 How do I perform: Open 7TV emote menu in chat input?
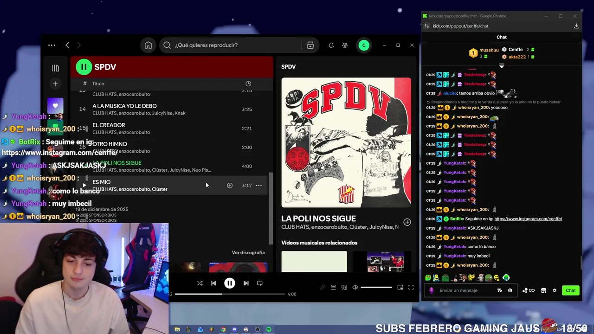pos(499,290)
